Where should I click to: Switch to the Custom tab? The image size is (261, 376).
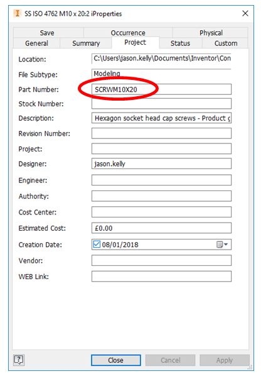click(226, 43)
